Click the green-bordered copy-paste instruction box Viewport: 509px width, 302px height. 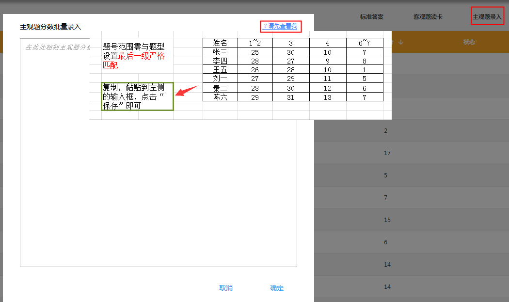(x=137, y=96)
